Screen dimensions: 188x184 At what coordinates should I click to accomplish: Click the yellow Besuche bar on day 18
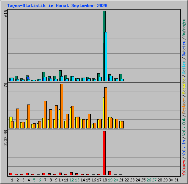coord(104,113)
